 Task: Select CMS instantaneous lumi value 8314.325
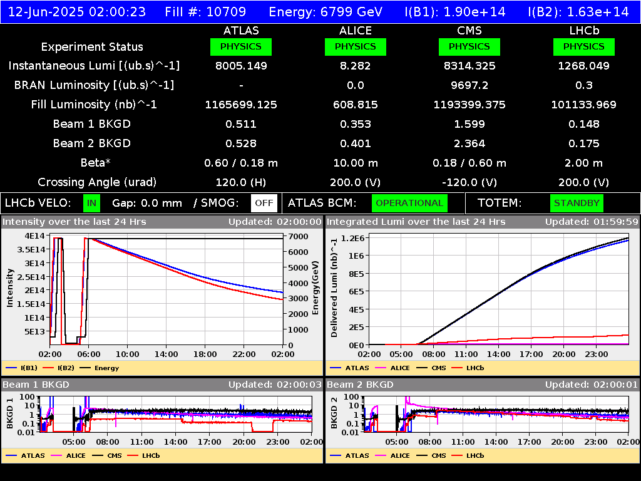pos(469,66)
